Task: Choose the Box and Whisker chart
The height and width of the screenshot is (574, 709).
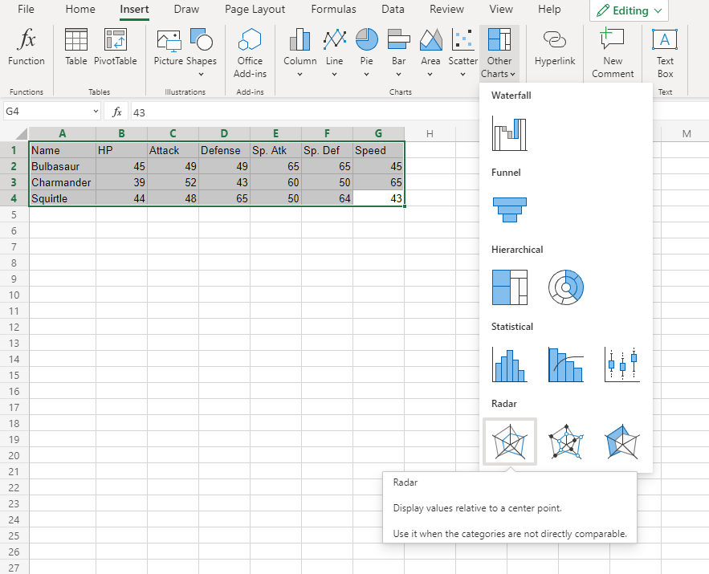Action: point(622,364)
